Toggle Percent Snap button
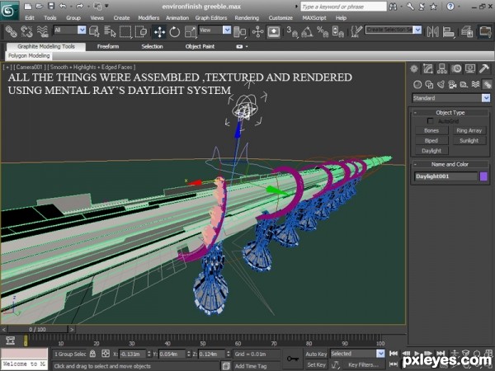Image resolution: width=495 pixels, height=371 pixels. pos(323,32)
